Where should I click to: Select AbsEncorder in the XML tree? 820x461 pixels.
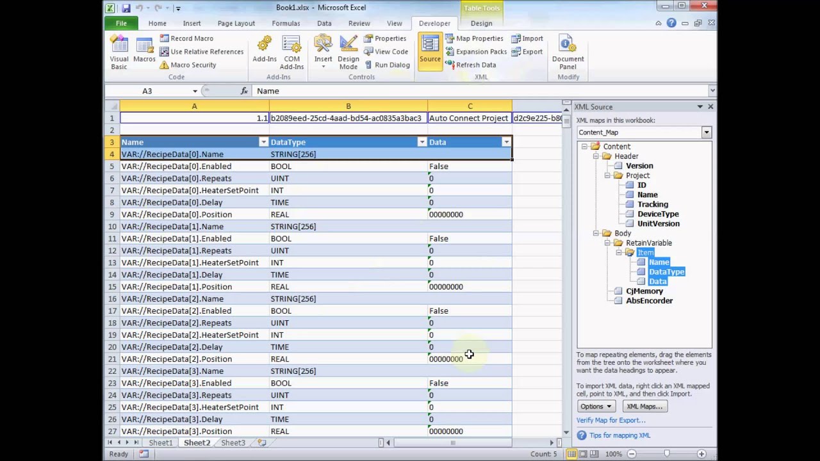tap(649, 300)
